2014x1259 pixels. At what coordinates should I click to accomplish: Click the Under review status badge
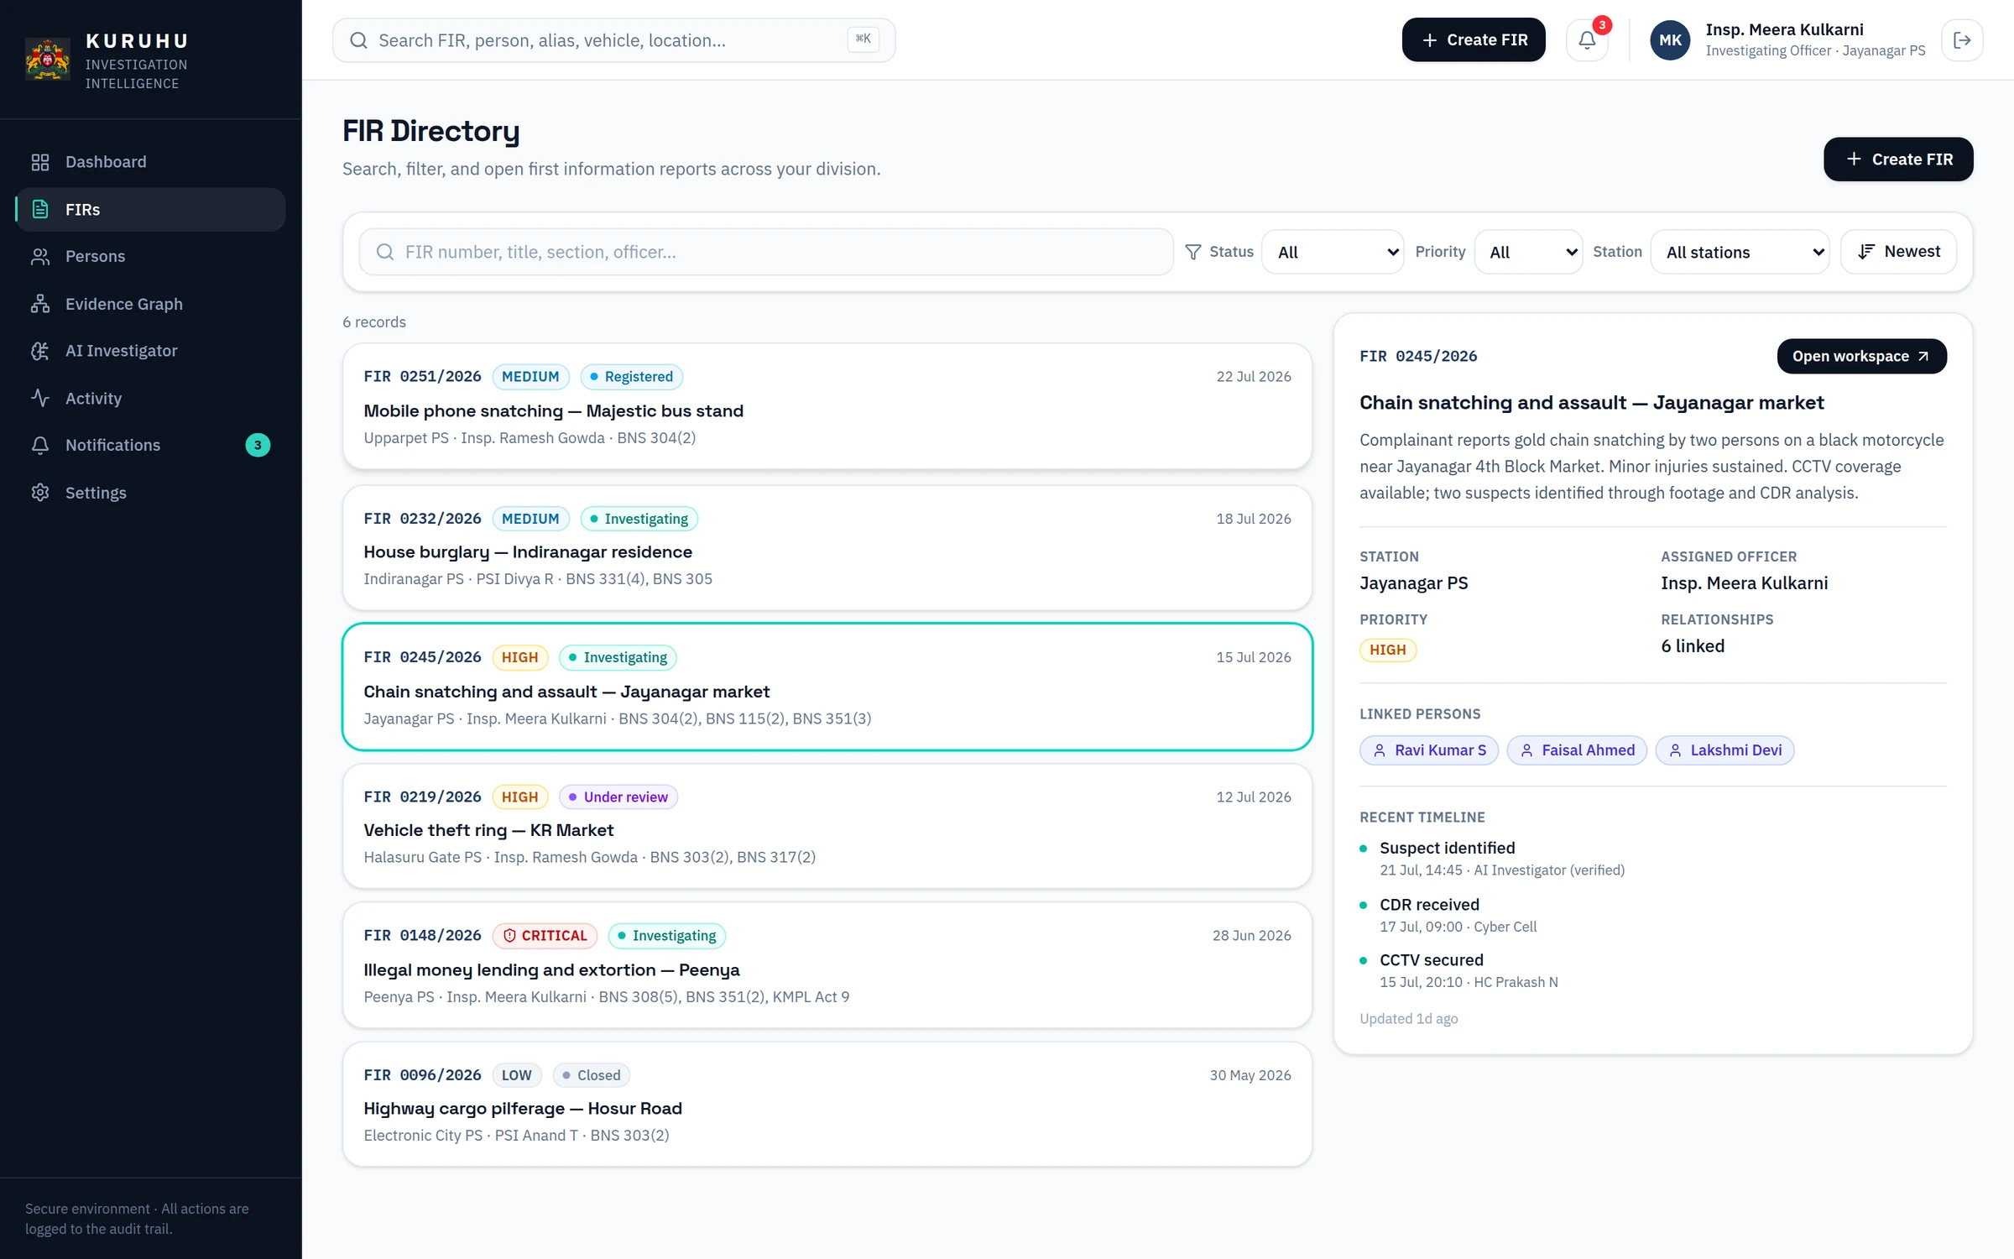(618, 797)
